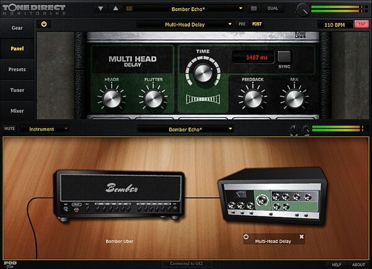
Task: Adjust the FLUTTER knob
Action: click(x=153, y=99)
